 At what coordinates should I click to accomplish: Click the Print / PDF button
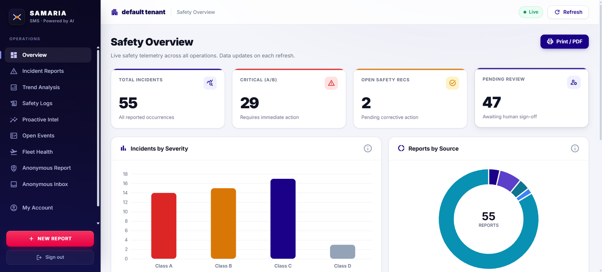(x=564, y=42)
